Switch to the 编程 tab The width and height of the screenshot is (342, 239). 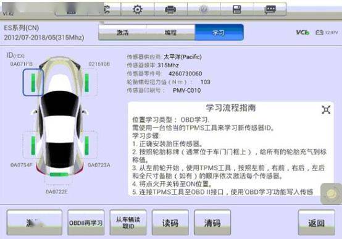170,33
